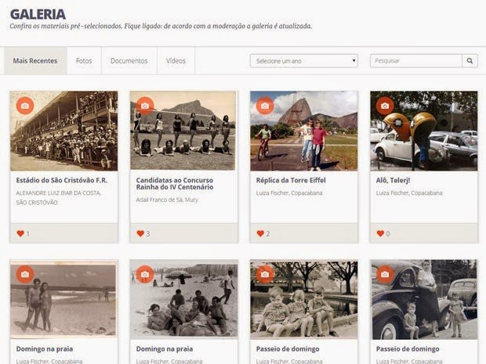Screen dimensions: 486x364
Task: Click camera icon on beach group photo
Action: tap(145, 274)
